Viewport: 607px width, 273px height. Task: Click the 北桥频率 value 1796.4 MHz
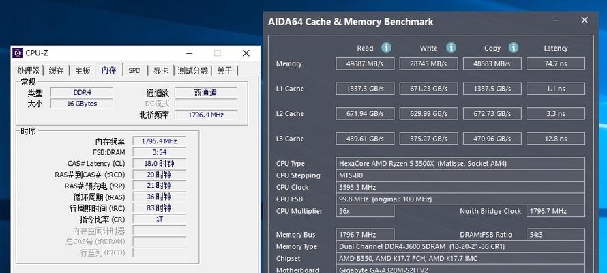(x=205, y=115)
